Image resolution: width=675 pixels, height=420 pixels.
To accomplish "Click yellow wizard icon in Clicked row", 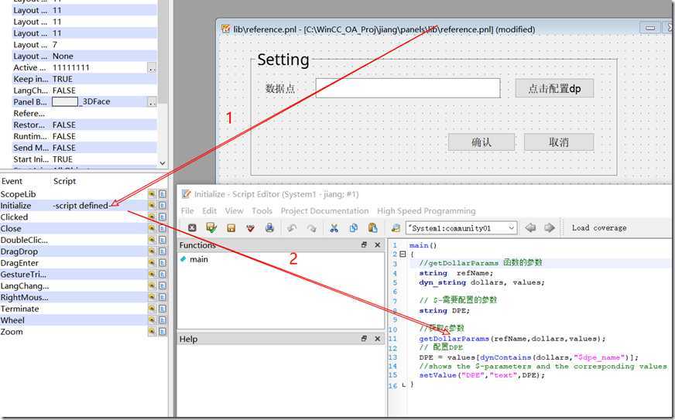I will click(152, 217).
